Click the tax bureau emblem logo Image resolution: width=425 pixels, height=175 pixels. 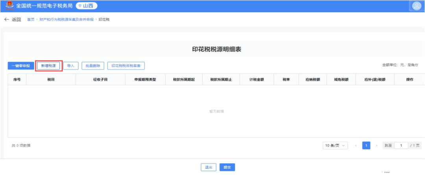coord(10,6)
